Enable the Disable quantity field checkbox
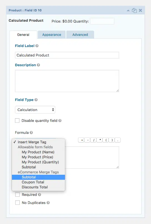This screenshot has width=151, height=224. (x=17, y=120)
